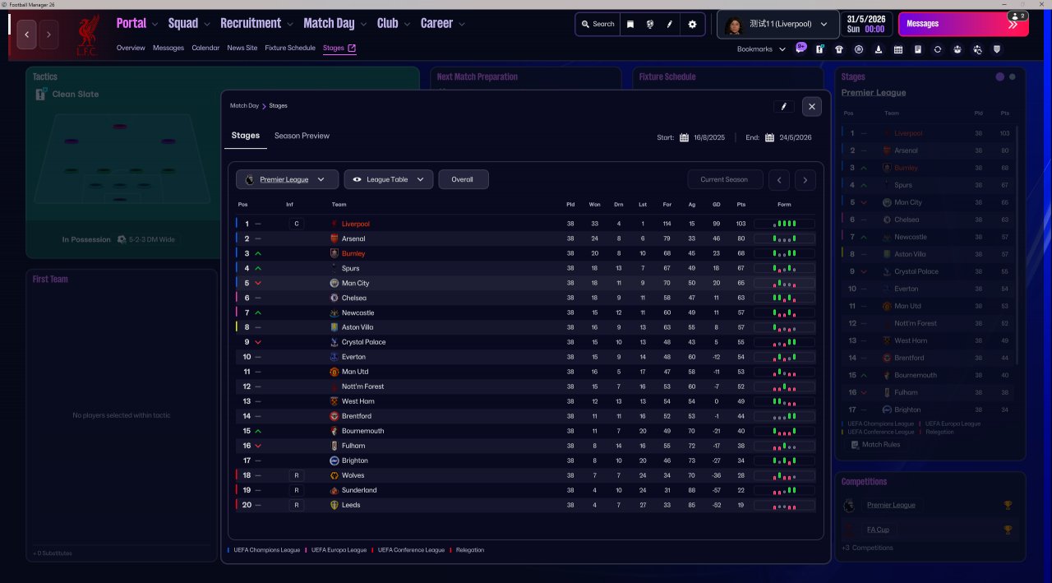
Task: Click Match Day in the dialog breadcrumb
Action: click(x=244, y=106)
